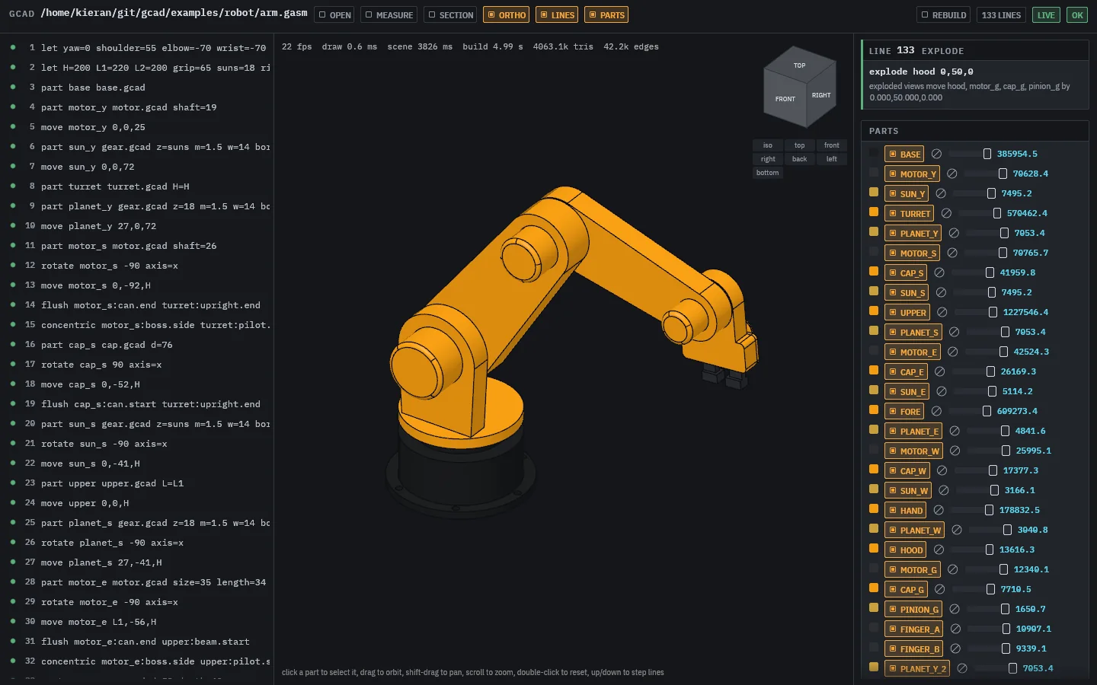
Task: Click the circle-slash icon in the SUN_S row
Action: point(941,292)
